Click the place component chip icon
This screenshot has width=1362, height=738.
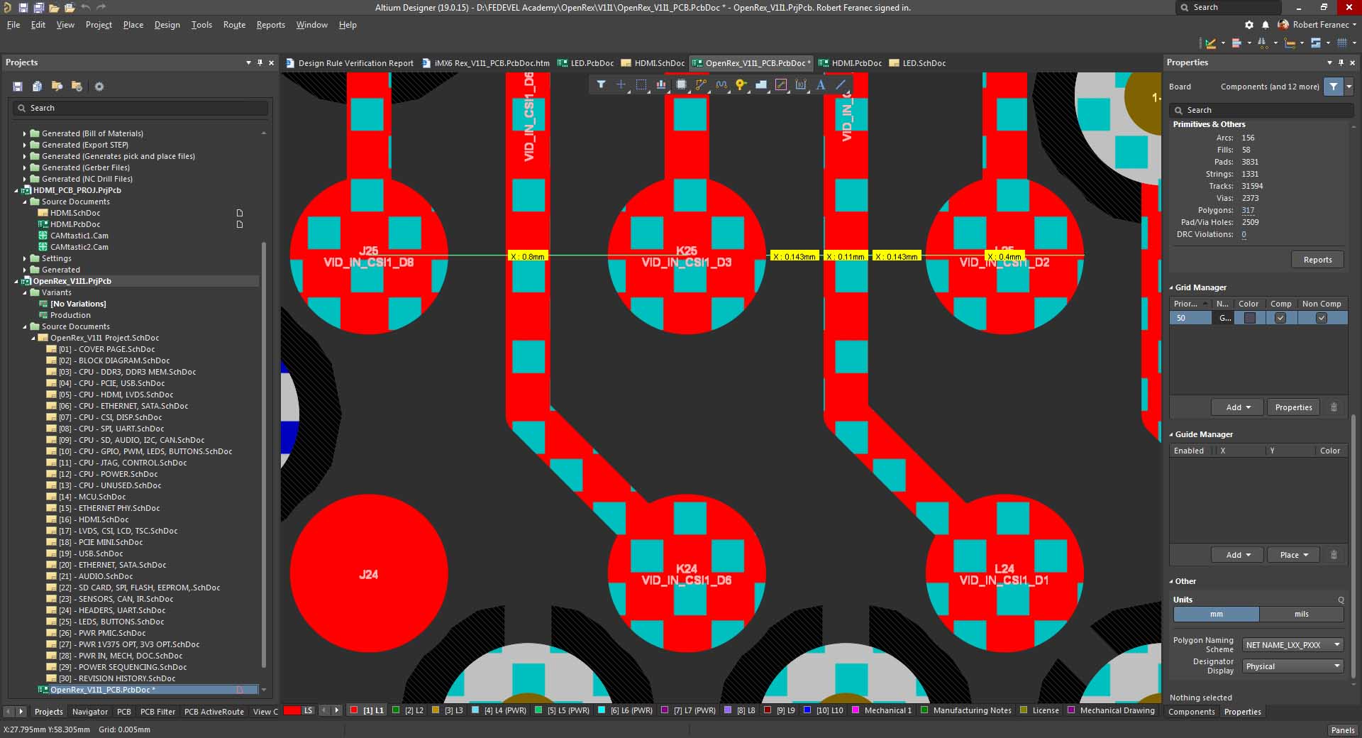pos(681,84)
